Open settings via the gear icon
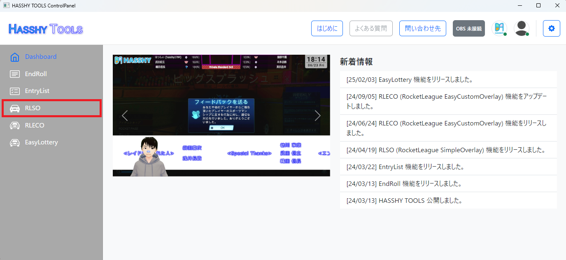The height and width of the screenshot is (260, 566). coord(552,28)
